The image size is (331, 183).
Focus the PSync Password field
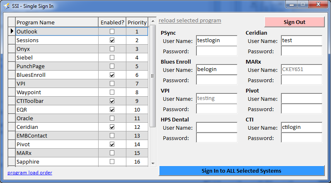(217, 51)
